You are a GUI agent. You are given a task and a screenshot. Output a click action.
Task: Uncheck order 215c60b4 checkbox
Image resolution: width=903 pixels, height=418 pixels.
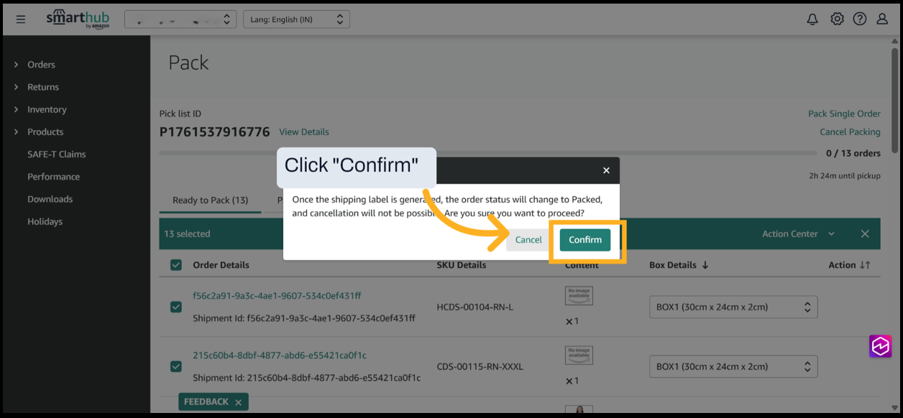tap(176, 366)
